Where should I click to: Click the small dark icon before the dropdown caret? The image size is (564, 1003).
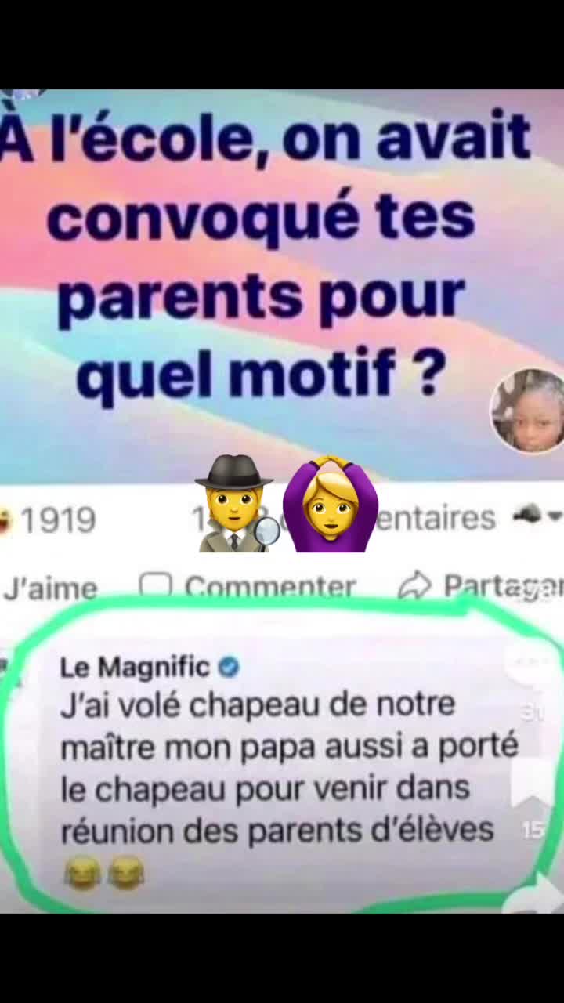click(528, 514)
